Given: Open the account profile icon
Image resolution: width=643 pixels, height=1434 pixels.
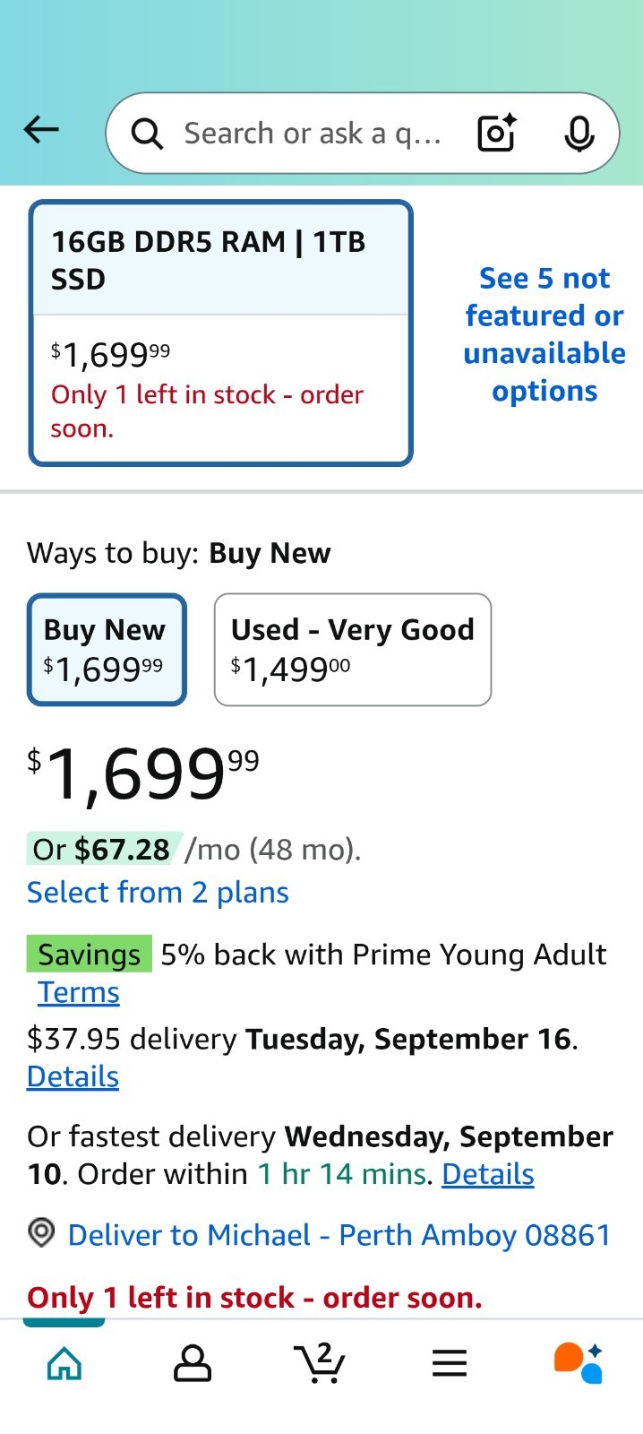Looking at the screenshot, I should 193,1363.
